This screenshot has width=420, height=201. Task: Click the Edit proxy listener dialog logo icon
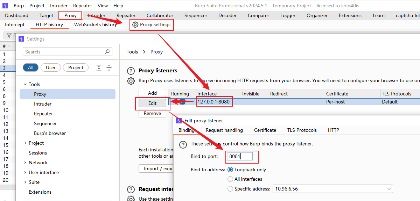[179, 121]
